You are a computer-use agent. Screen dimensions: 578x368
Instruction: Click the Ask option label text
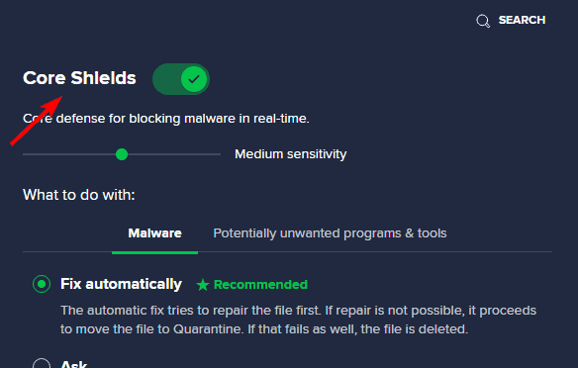(74, 364)
